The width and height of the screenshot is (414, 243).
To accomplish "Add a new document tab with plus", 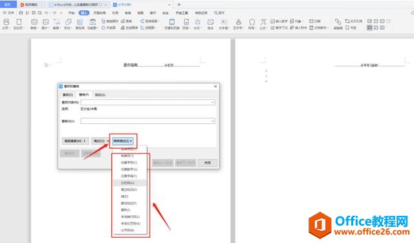I will [x=179, y=5].
